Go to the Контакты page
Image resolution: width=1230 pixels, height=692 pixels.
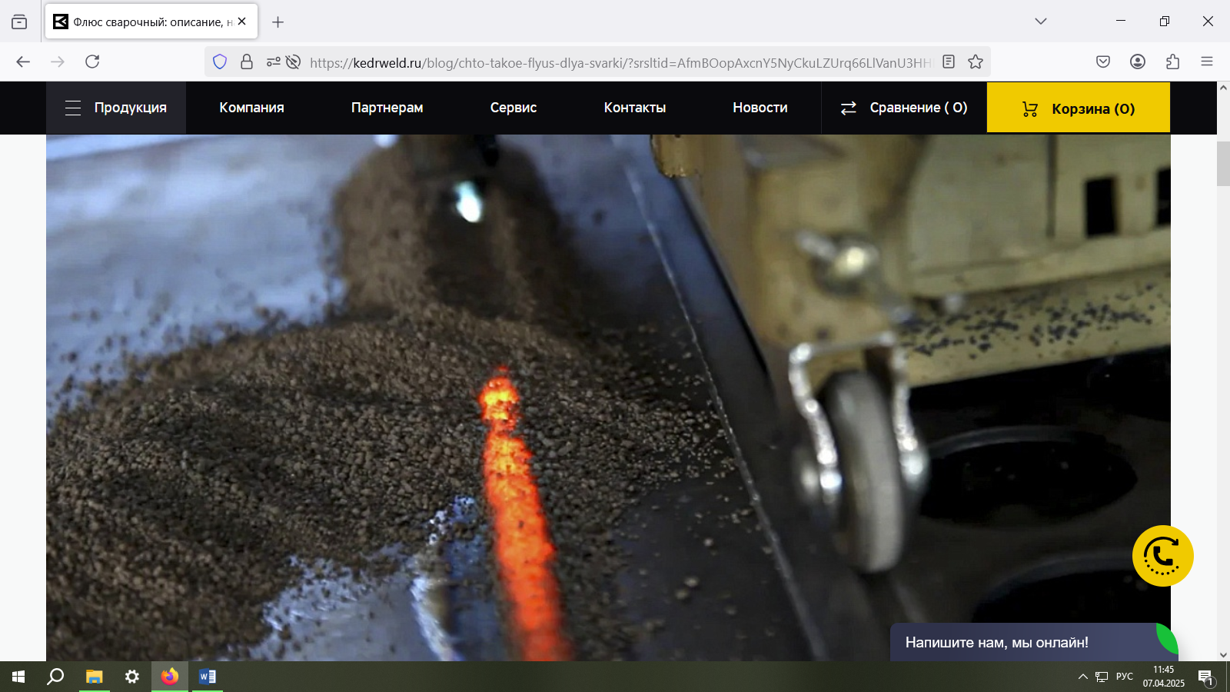[x=634, y=108]
